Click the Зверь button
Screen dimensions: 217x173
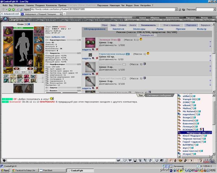click(x=113, y=25)
